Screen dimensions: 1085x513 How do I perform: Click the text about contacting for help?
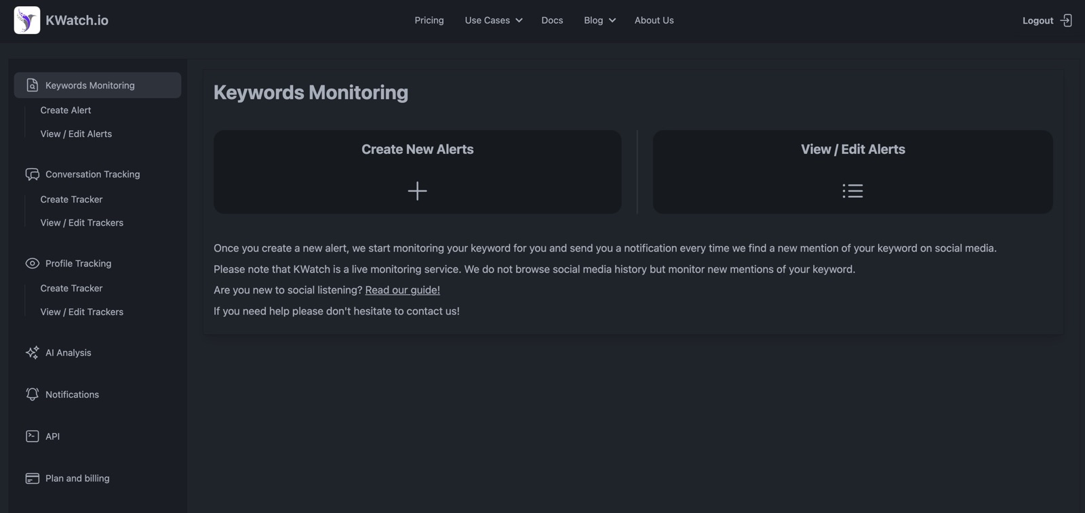click(x=336, y=311)
